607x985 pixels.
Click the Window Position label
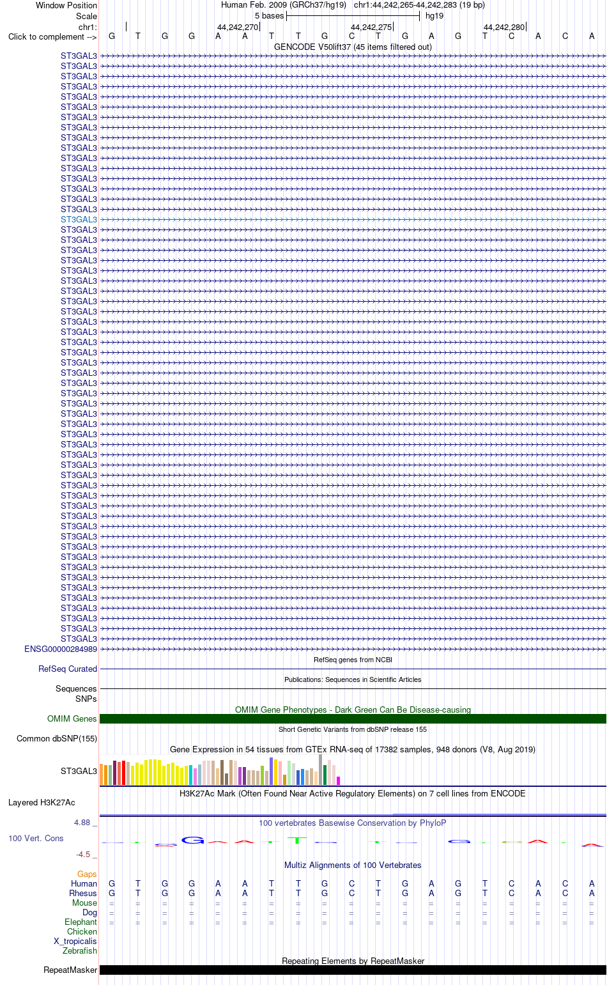click(x=66, y=5)
